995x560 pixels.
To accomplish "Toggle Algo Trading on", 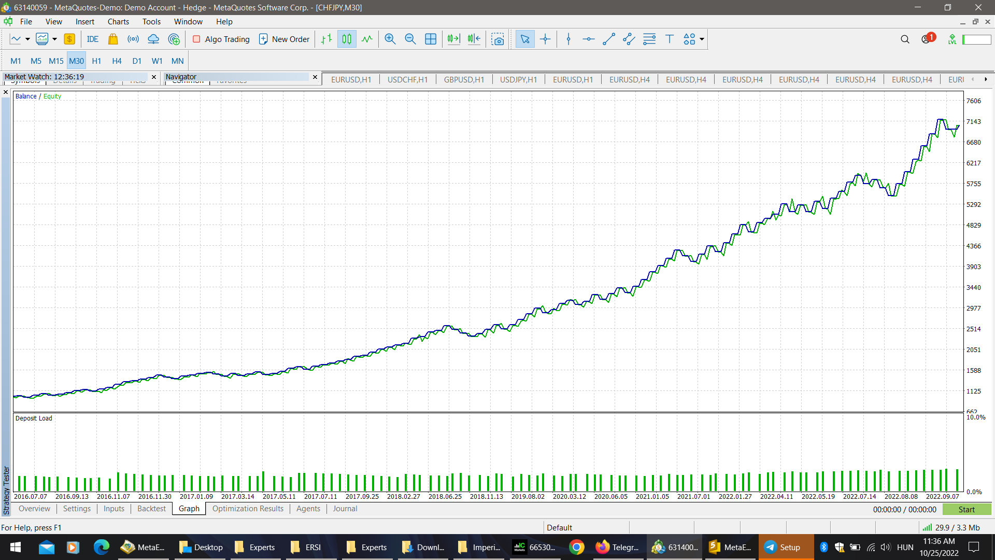I will click(221, 39).
